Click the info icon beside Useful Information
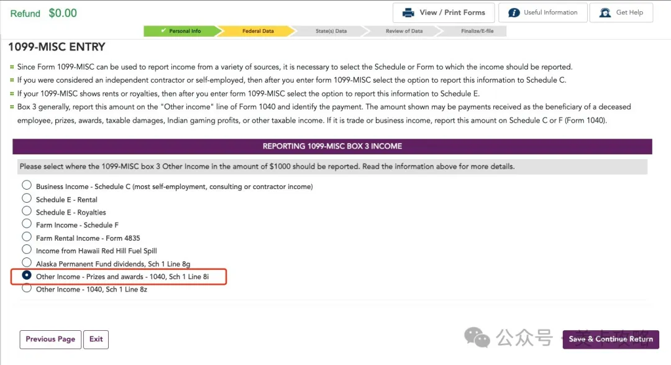Image resolution: width=671 pixels, height=365 pixels. coord(514,13)
